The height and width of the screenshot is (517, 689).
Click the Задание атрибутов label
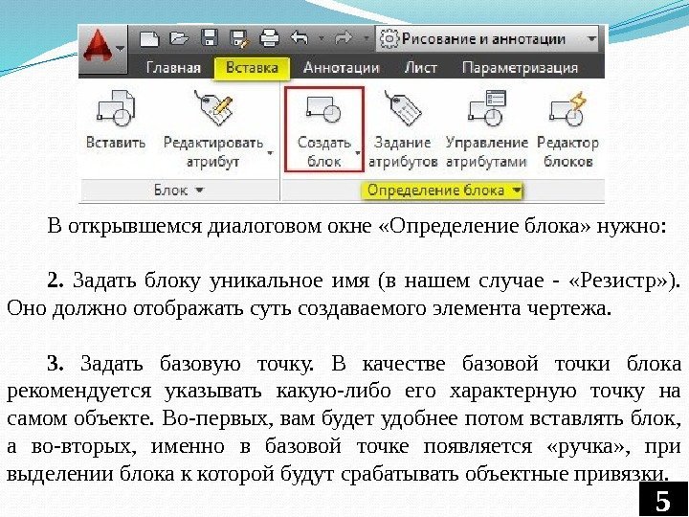(x=403, y=152)
